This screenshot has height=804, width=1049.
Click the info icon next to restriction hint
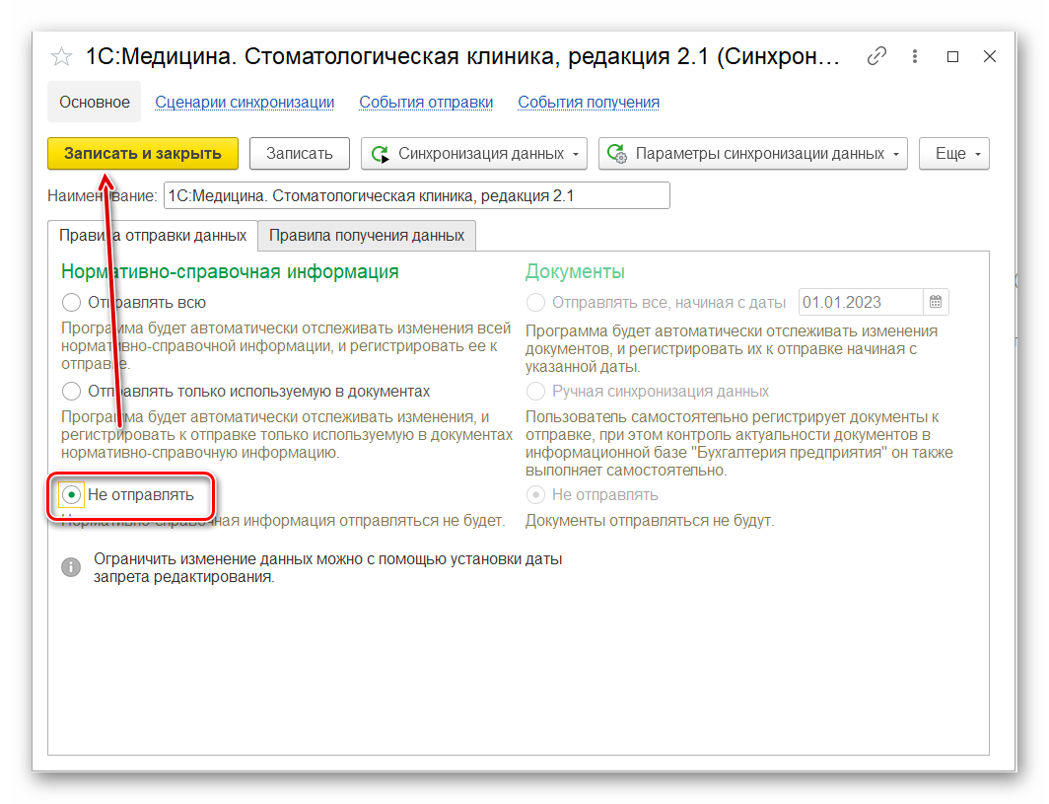[71, 567]
